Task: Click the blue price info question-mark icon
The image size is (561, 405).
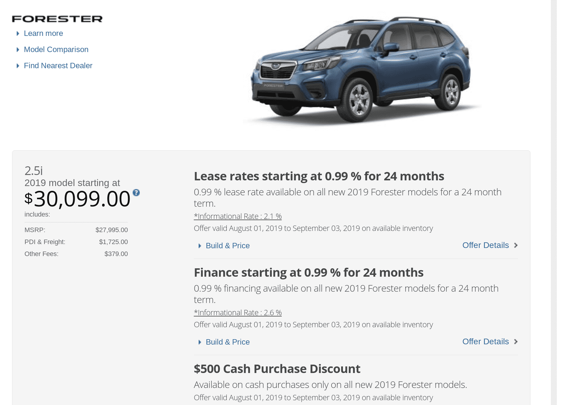Action: pos(136,193)
